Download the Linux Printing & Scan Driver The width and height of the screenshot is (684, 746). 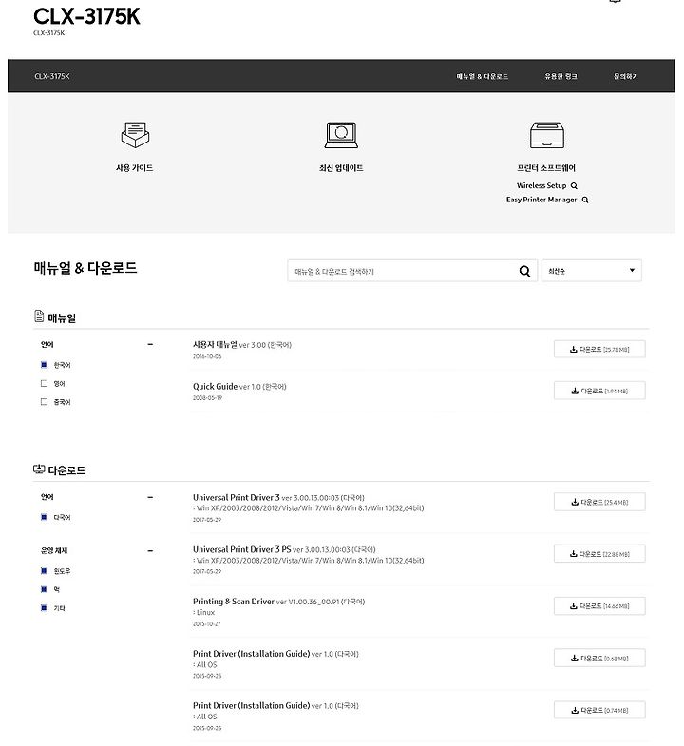pos(599,606)
